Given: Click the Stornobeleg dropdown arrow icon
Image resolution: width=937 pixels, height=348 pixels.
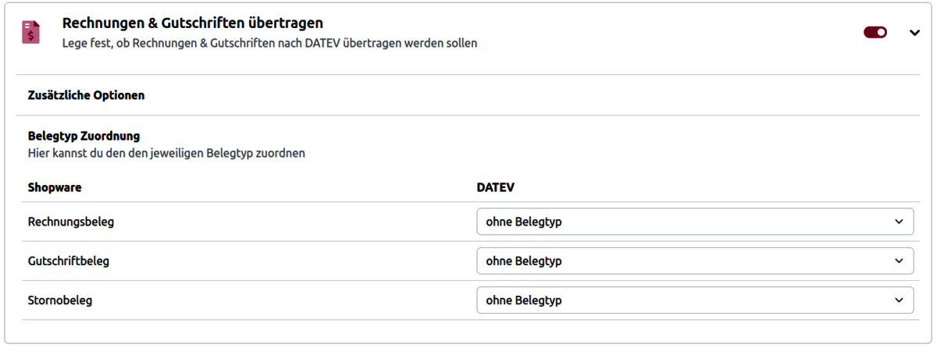Looking at the screenshot, I should pos(898,300).
